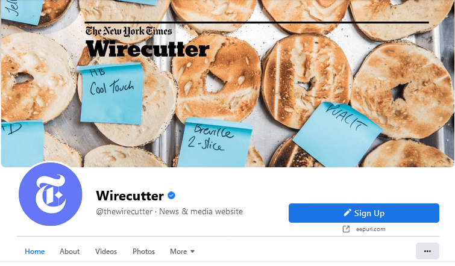Click the blue Sign Up button
The width and height of the screenshot is (455, 266).
point(364,213)
